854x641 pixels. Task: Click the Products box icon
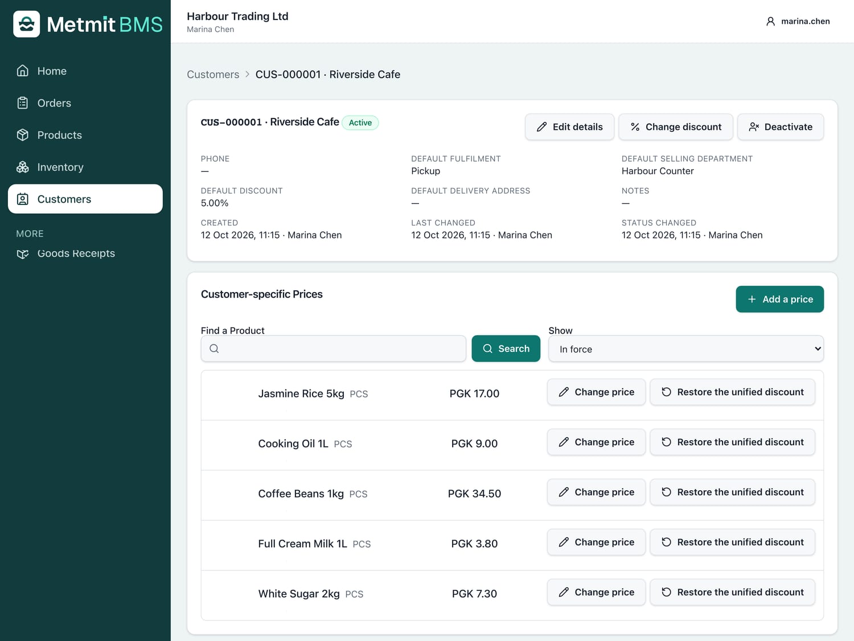[x=23, y=135]
